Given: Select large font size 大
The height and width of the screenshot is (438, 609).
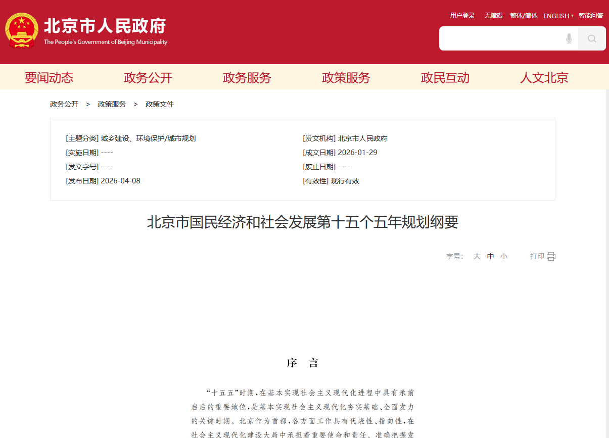Looking at the screenshot, I should (477, 256).
